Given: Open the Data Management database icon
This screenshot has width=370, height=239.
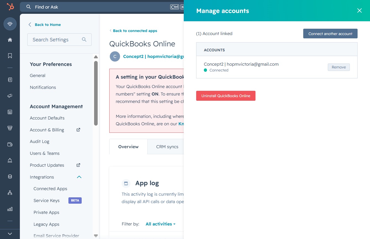Looking at the screenshot, I should (10, 177).
